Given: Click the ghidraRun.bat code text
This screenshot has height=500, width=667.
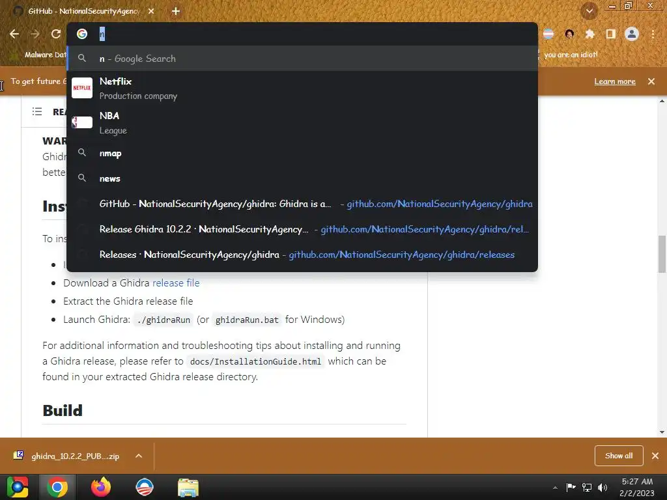Looking at the screenshot, I should pos(247,320).
